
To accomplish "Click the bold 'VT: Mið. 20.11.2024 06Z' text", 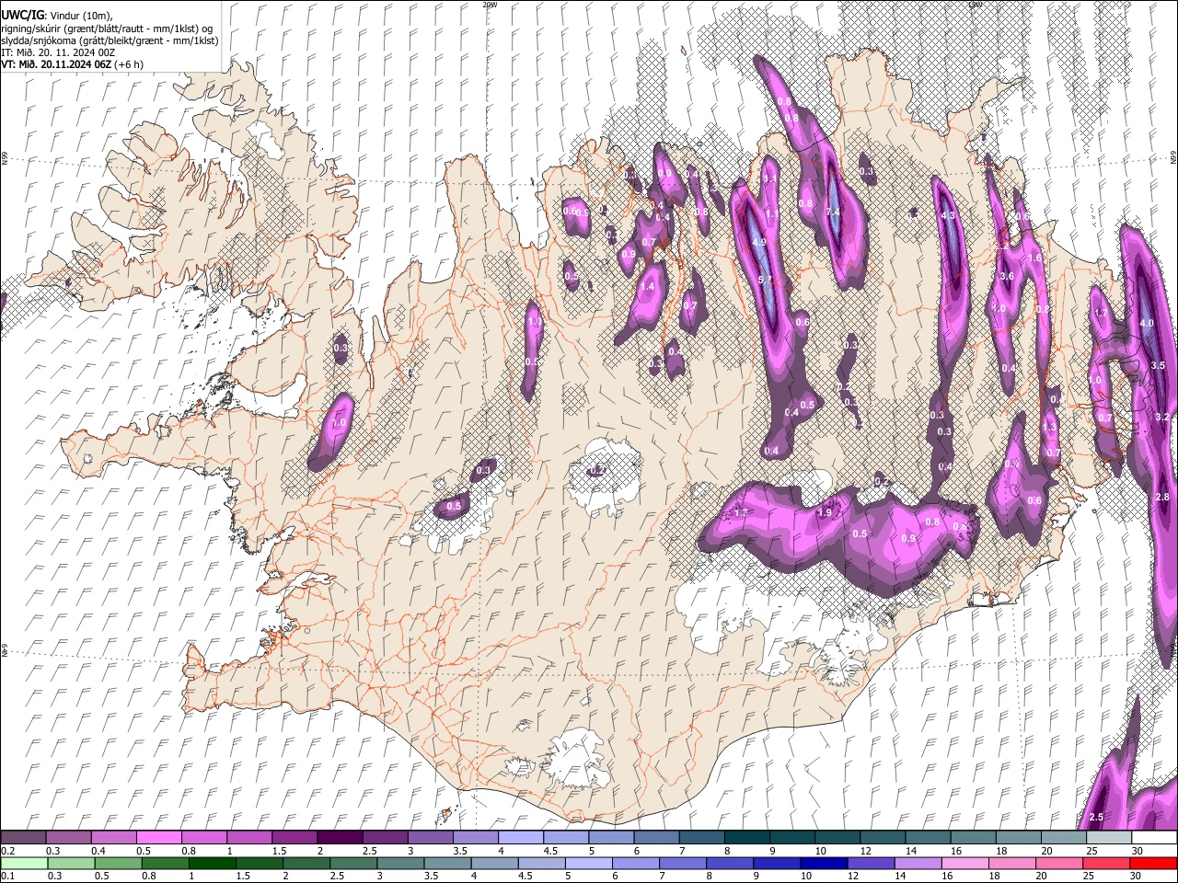I will pyautogui.click(x=56, y=65).
